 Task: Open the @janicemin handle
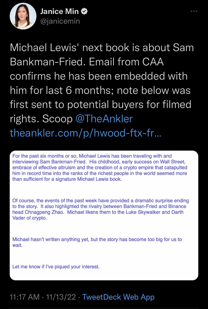point(60,22)
